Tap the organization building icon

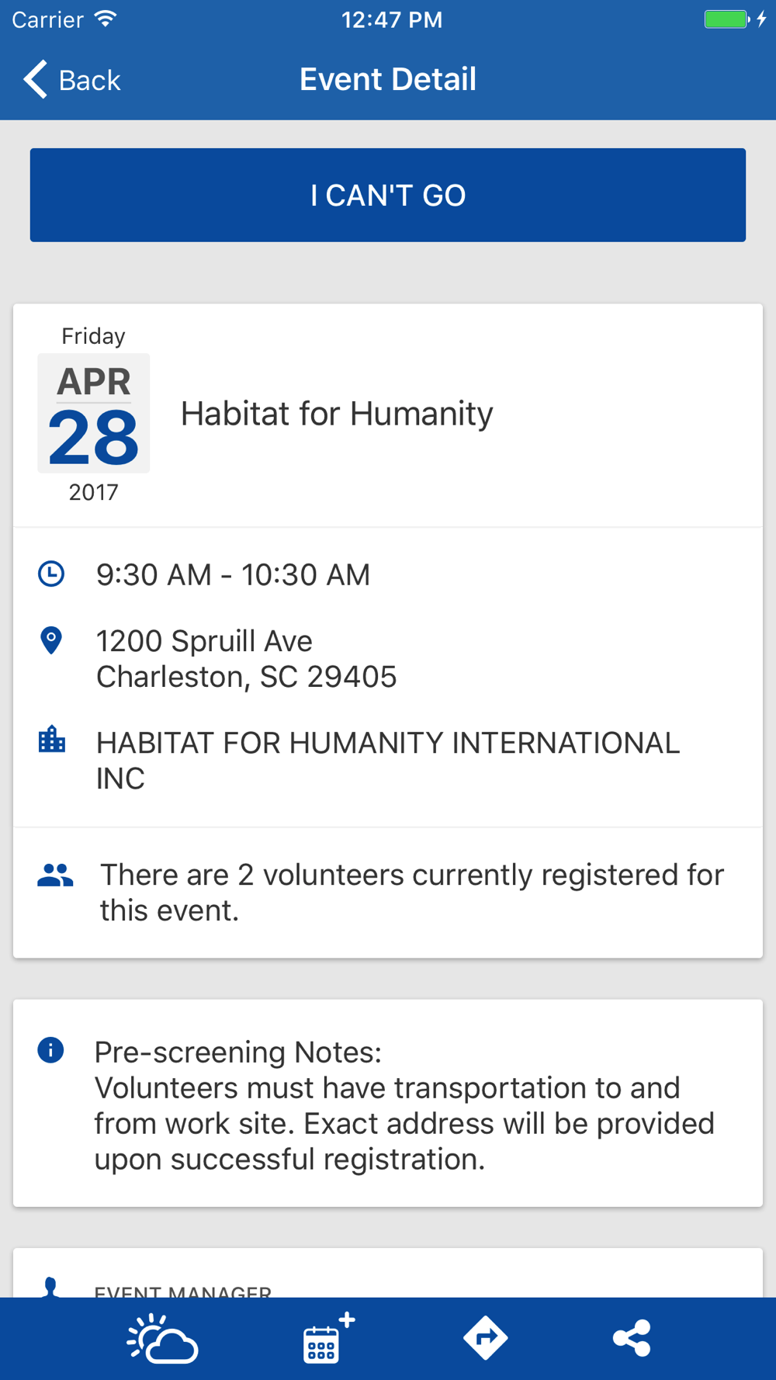click(x=52, y=740)
